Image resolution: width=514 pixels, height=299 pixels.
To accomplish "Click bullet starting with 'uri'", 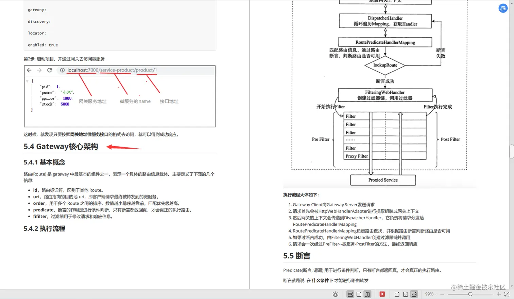I will click(96, 197).
